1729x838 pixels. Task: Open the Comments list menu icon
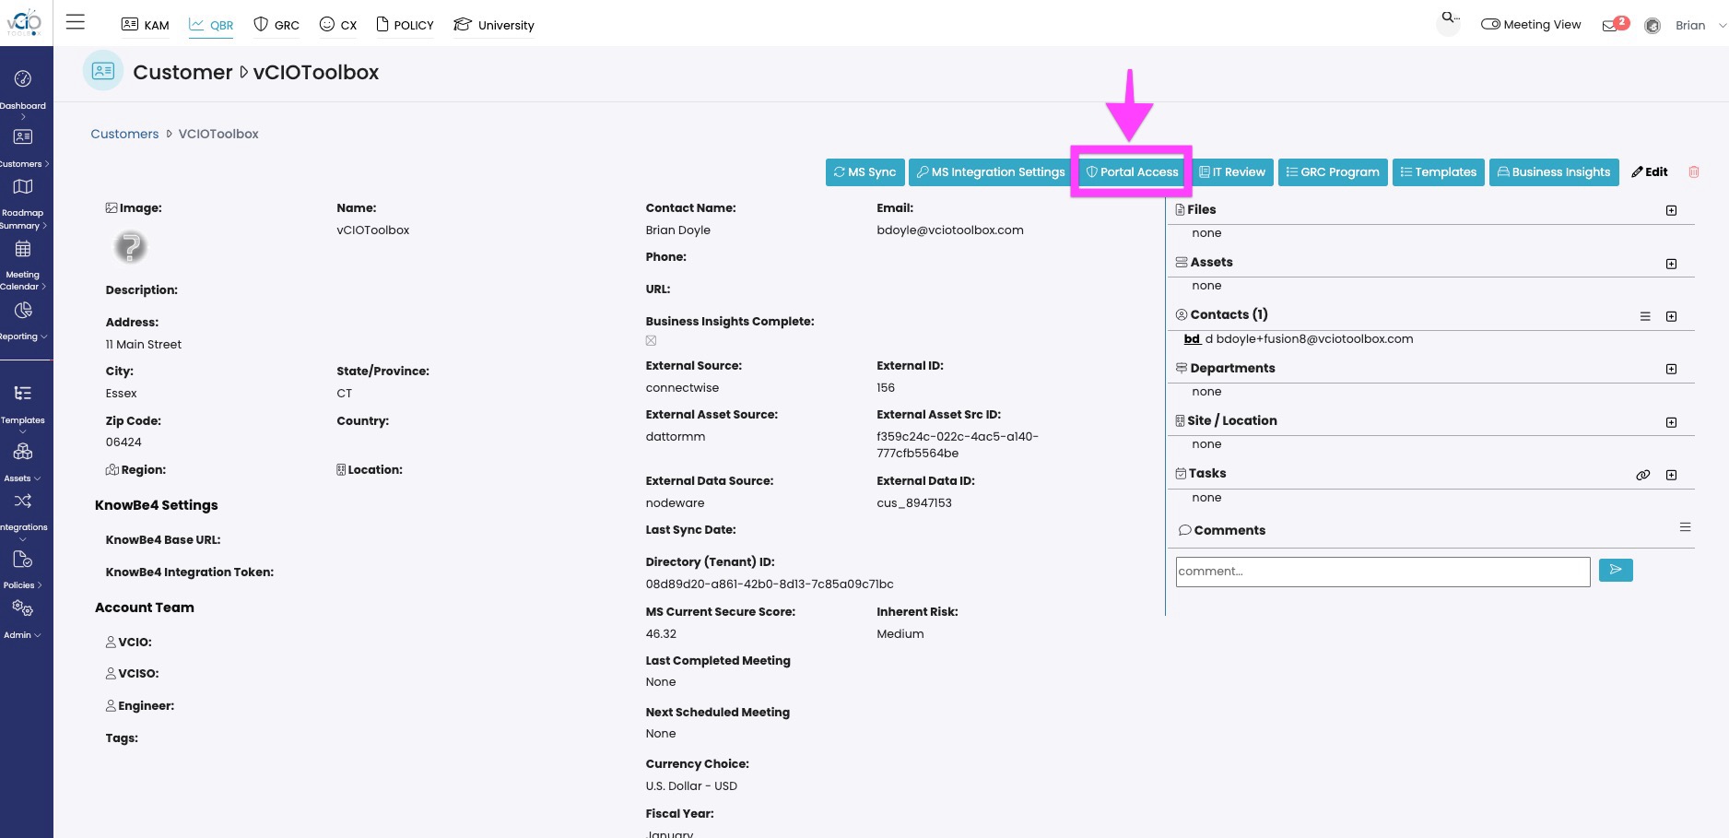click(1685, 527)
